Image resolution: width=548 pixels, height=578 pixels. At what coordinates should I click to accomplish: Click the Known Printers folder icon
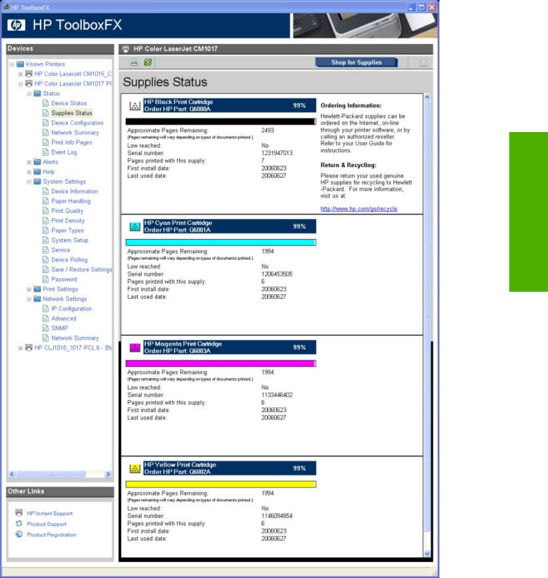pyautogui.click(x=21, y=64)
